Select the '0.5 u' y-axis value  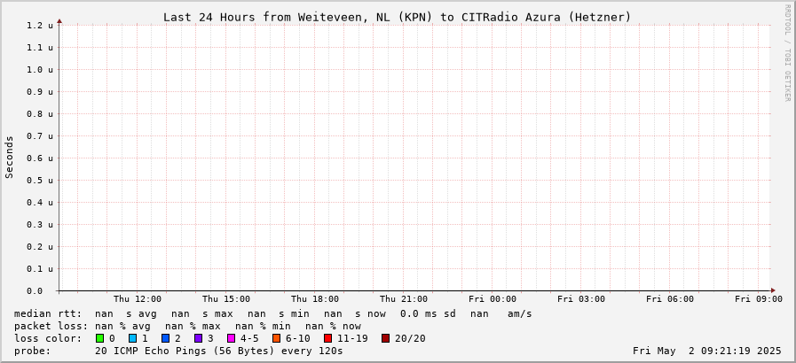click(x=40, y=181)
